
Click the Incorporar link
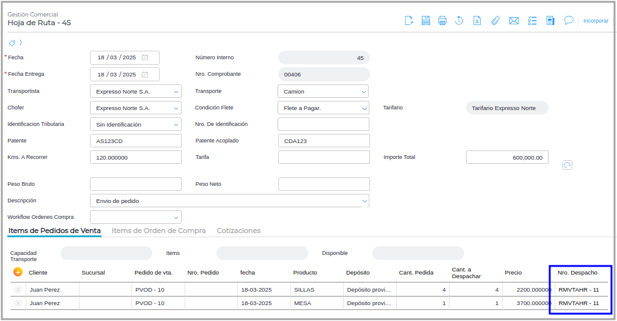[x=596, y=21]
